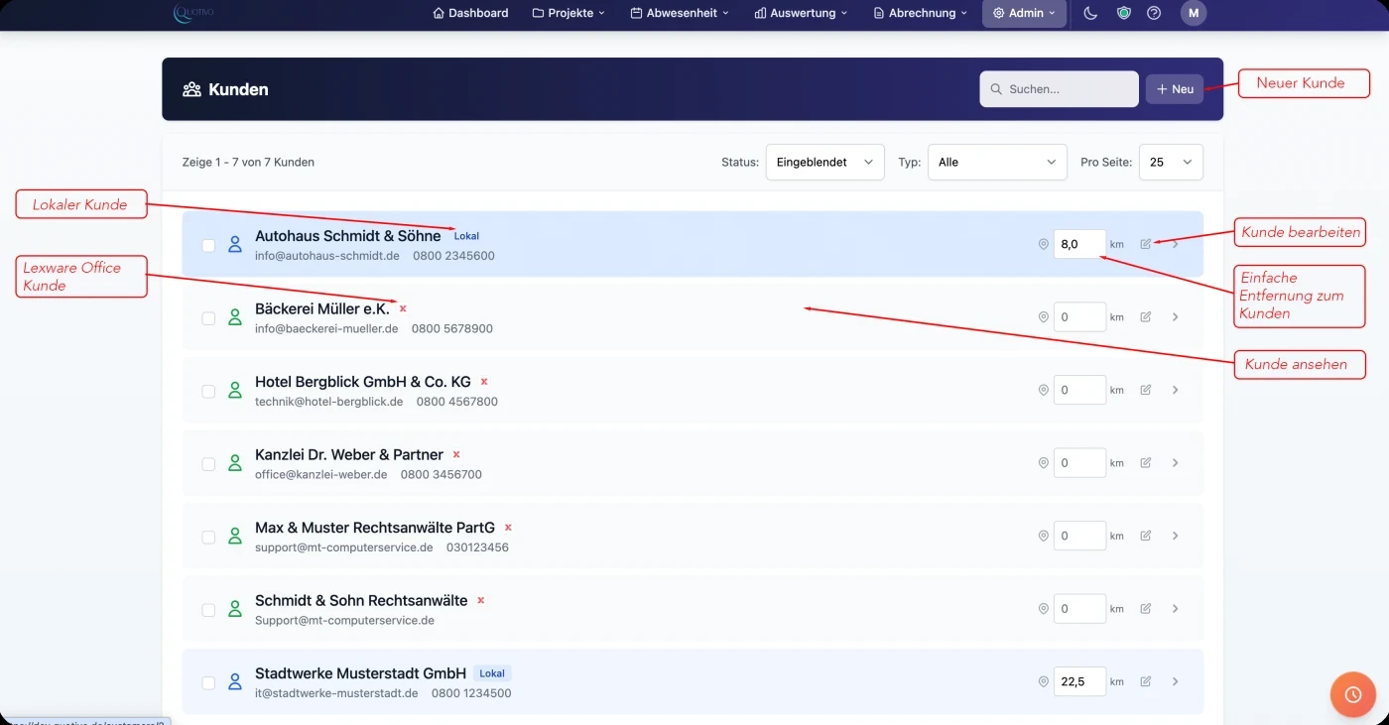The width and height of the screenshot is (1389, 725).
Task: Click the Suchen search field
Action: 1059,89
